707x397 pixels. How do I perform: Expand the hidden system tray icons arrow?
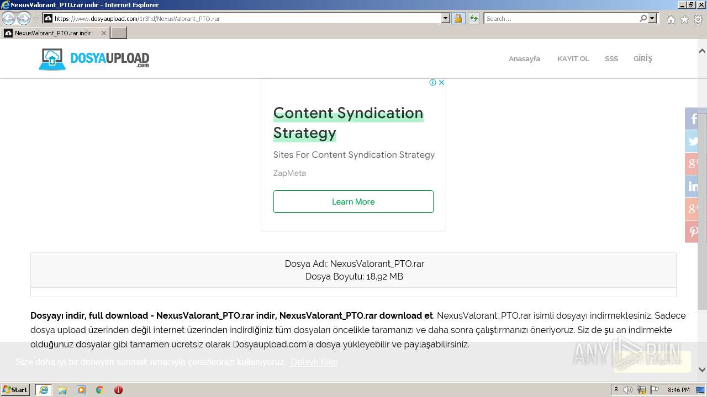[x=616, y=390]
